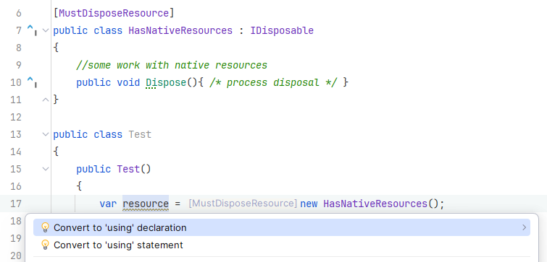
Task: Click the lightbulb next to 'using' declaration
Action: point(45,227)
